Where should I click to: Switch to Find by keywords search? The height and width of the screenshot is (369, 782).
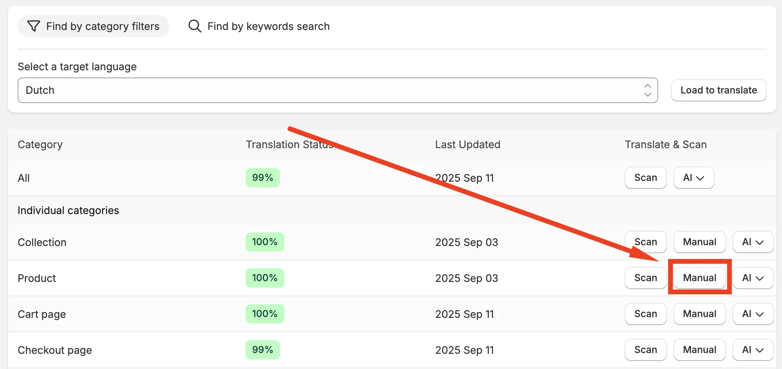tap(259, 26)
